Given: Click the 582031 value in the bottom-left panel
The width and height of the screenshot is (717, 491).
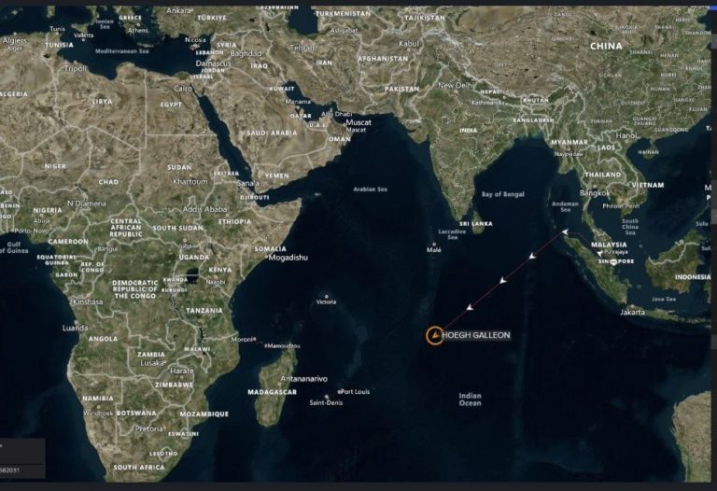Looking at the screenshot, I should [x=9, y=470].
